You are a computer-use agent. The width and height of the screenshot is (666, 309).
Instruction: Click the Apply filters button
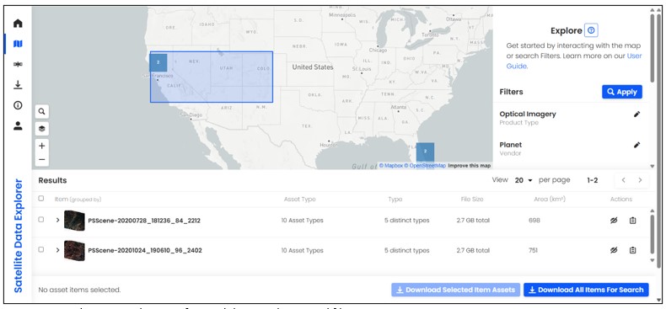[x=622, y=92]
